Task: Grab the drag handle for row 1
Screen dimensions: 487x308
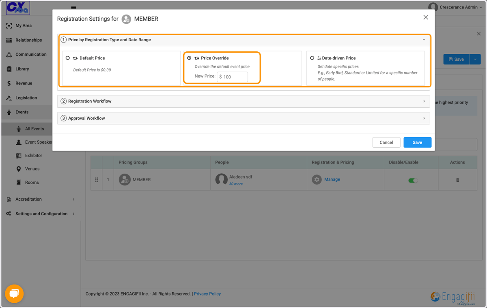Action: point(97,180)
